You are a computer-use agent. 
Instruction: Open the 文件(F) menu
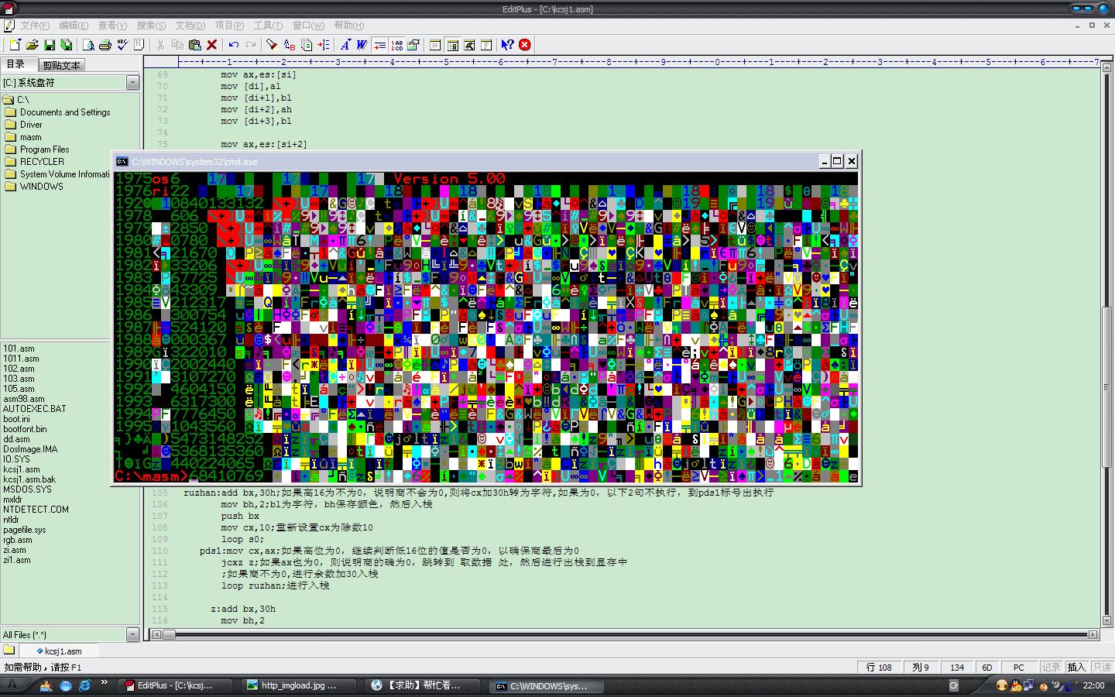[x=35, y=26]
